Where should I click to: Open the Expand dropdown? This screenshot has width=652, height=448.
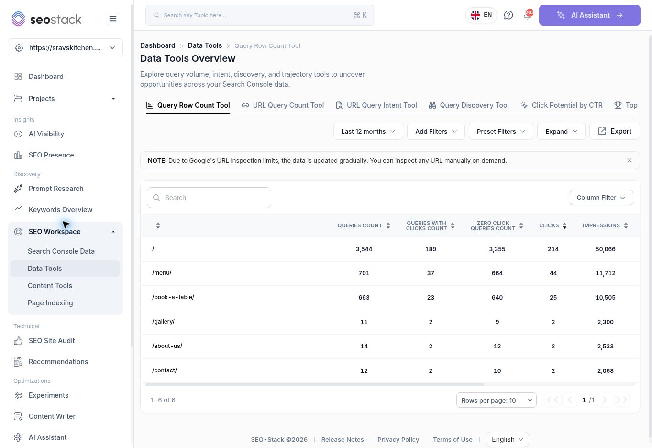[x=561, y=131]
